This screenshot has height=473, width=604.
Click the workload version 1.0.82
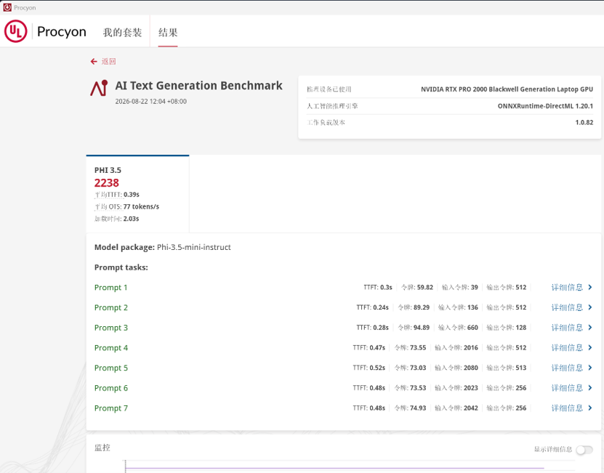(x=584, y=123)
